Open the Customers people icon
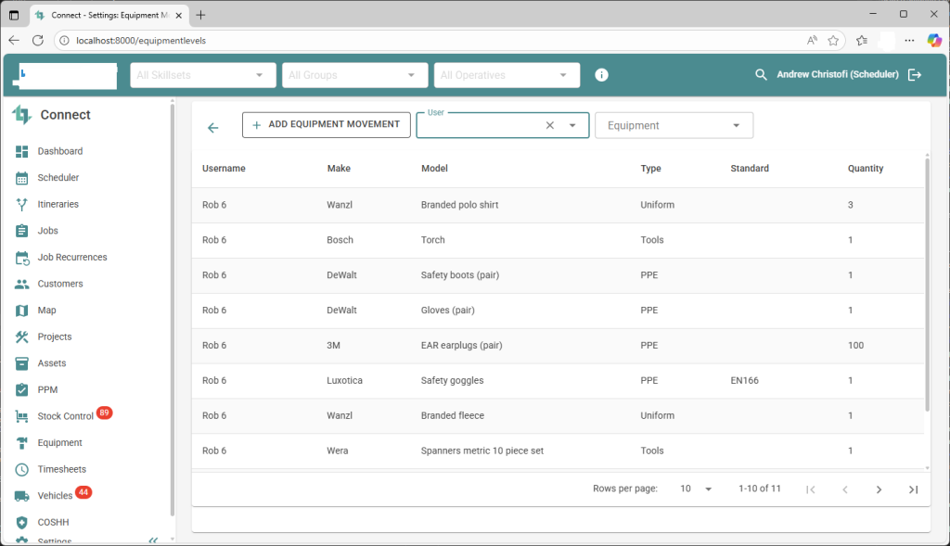This screenshot has width=950, height=546. click(22, 284)
